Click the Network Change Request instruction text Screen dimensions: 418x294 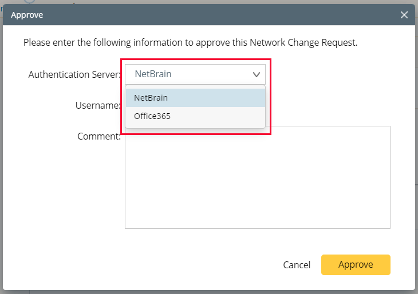[190, 43]
